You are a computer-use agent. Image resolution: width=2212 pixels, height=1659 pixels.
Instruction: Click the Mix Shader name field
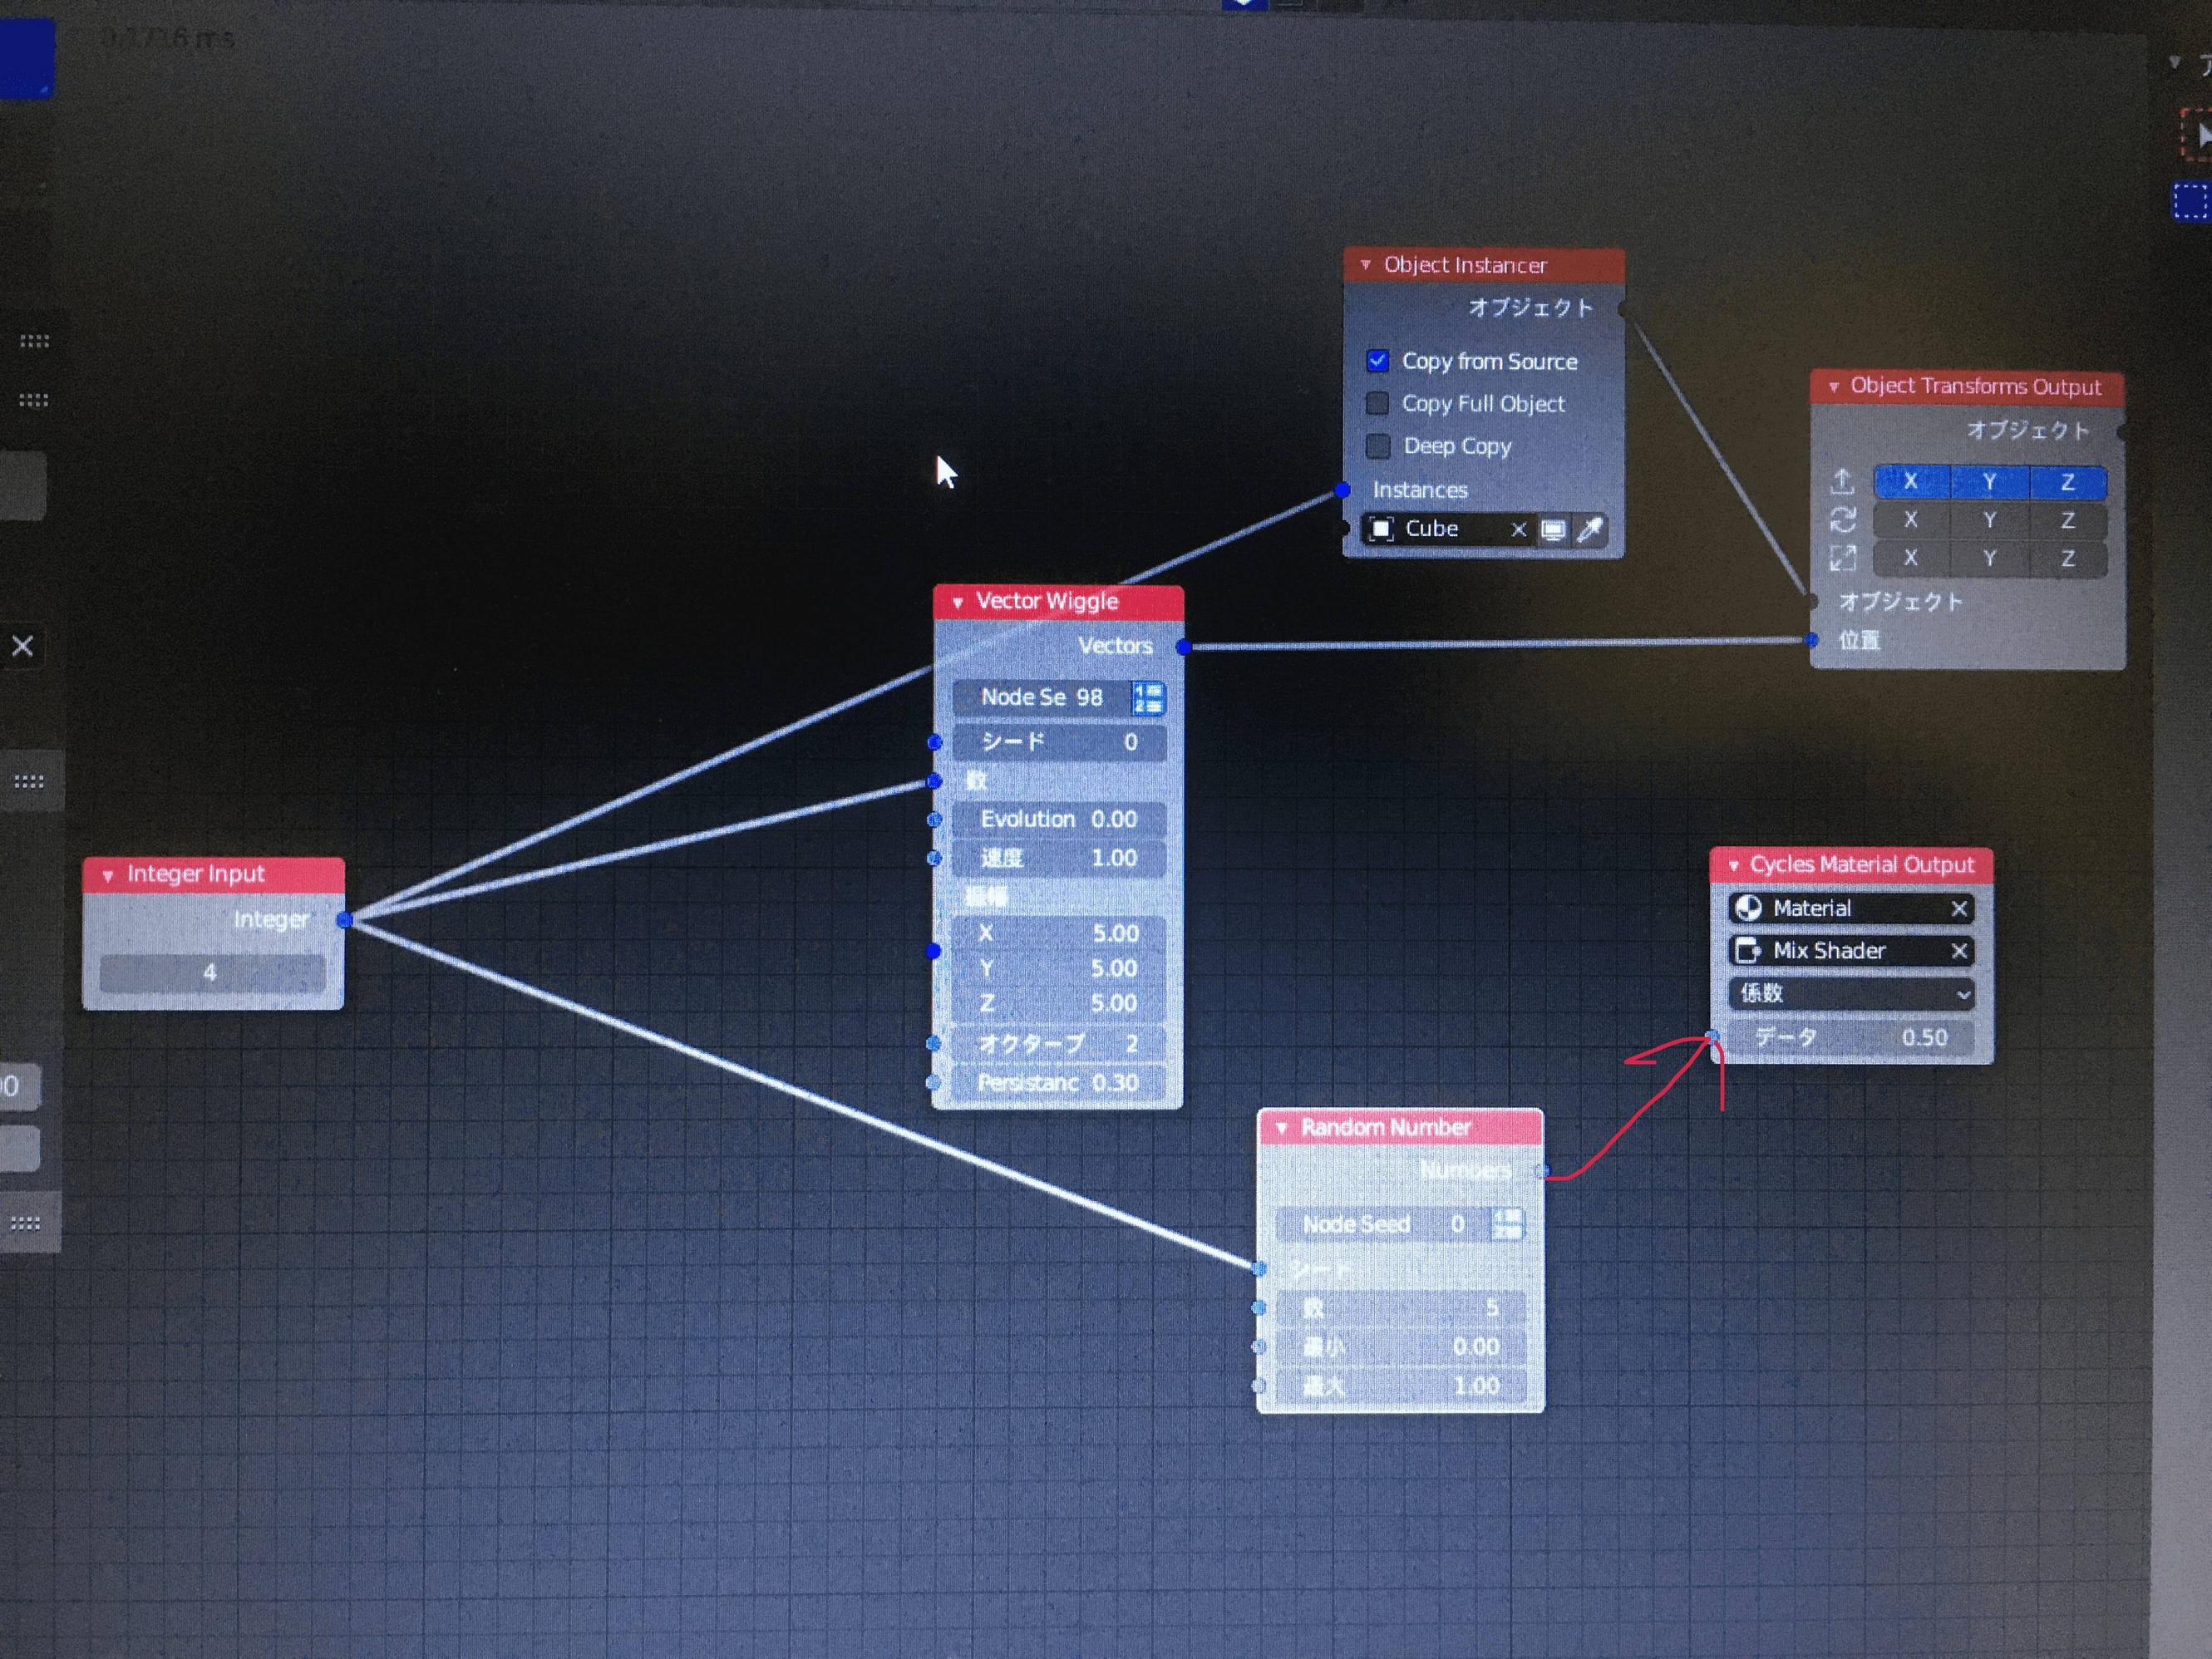click(1851, 951)
